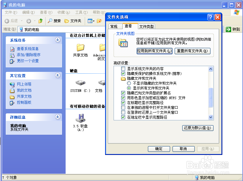Confirm with the 确定 button
Image resolution: width=243 pixels, height=181 pixels.
tap(159, 149)
